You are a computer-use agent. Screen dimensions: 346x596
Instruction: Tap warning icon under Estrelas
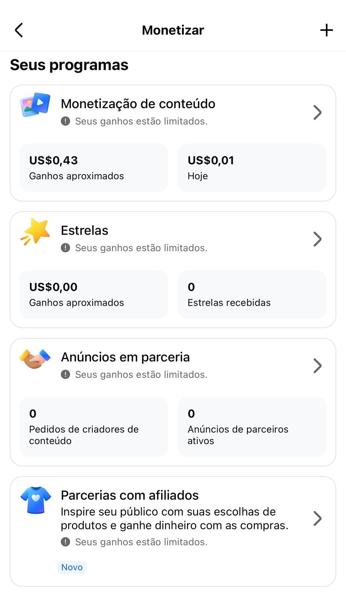65,248
